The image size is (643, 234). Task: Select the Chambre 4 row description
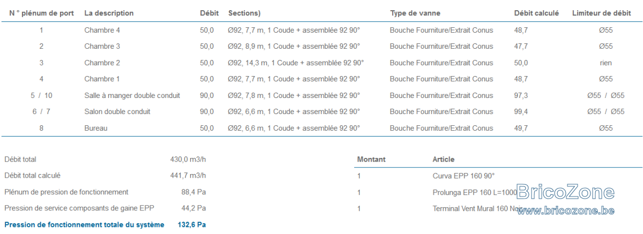[102, 30]
